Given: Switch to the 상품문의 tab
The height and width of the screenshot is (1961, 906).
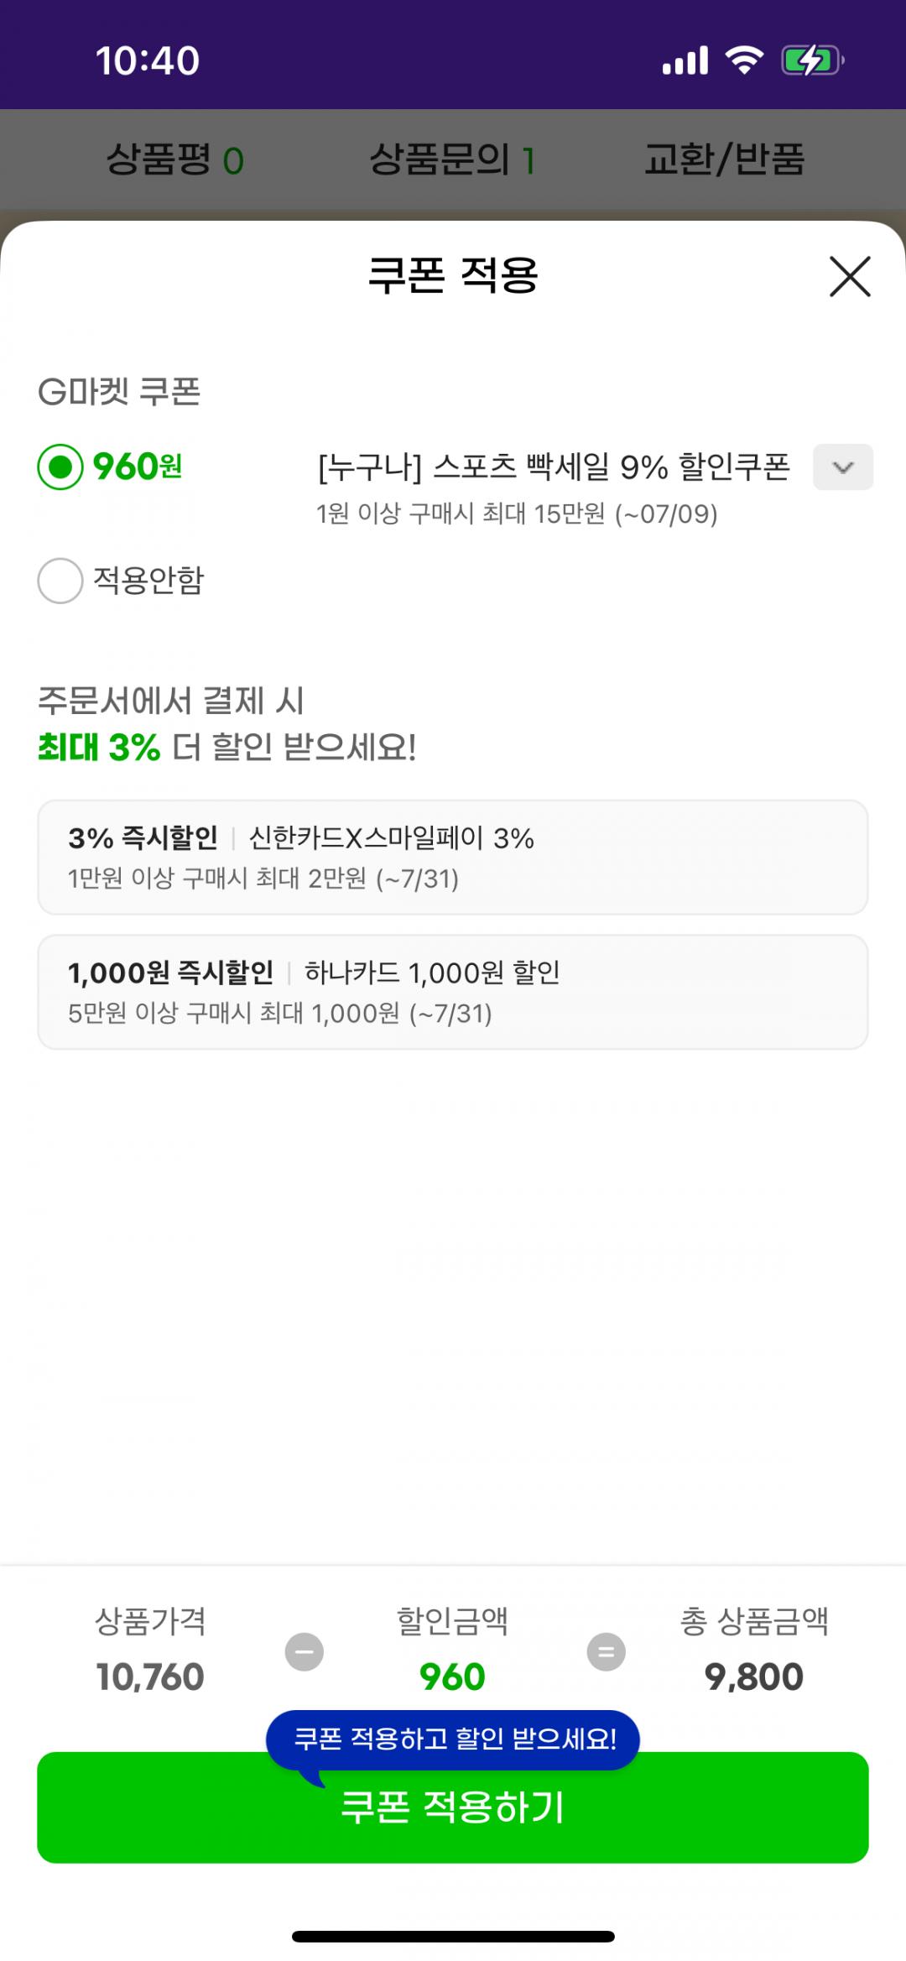Looking at the screenshot, I should coord(451,159).
